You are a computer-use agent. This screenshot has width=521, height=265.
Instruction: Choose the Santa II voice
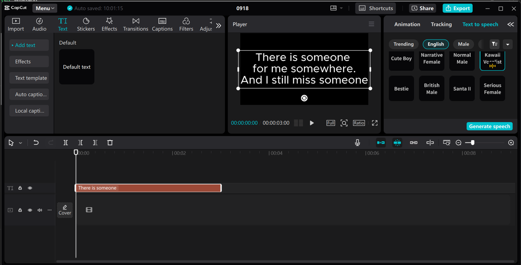(x=462, y=89)
